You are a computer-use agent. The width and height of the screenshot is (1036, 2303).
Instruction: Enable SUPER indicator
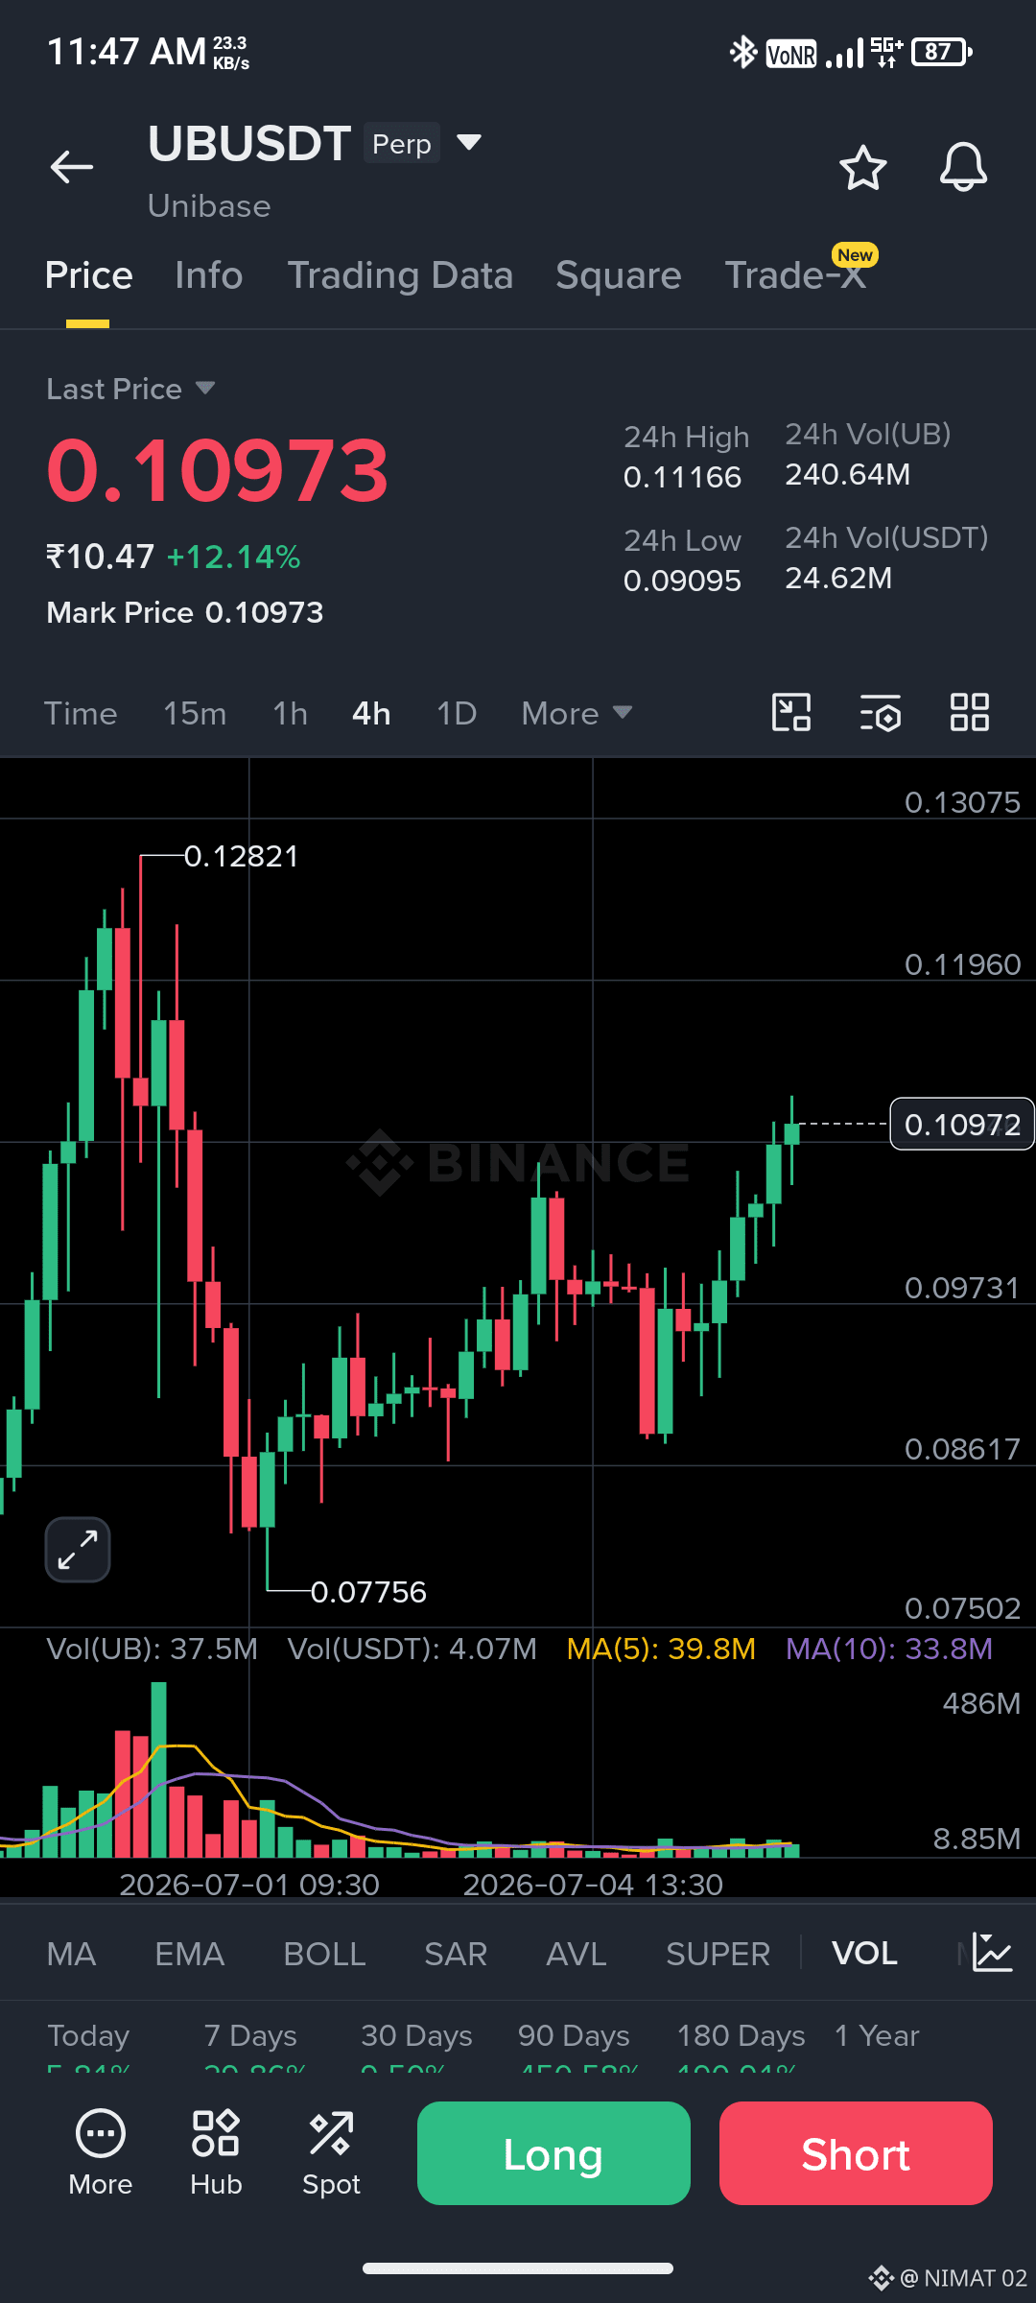coord(718,1954)
